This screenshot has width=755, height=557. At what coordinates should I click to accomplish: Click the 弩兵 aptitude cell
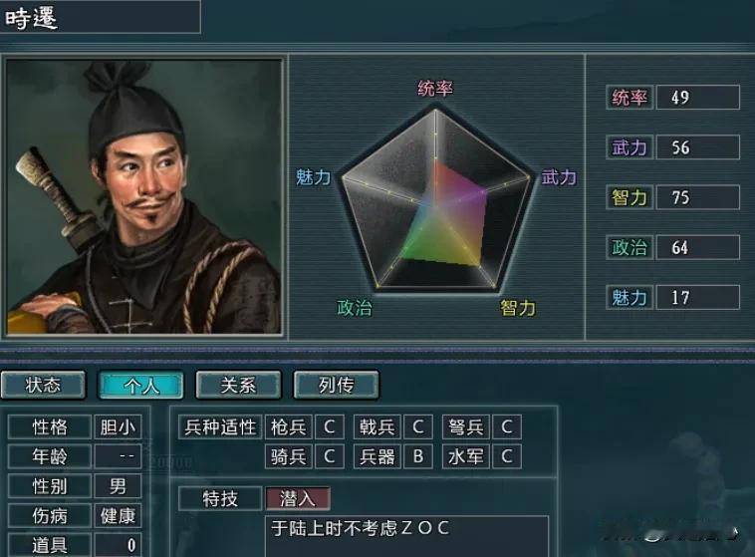(x=465, y=426)
